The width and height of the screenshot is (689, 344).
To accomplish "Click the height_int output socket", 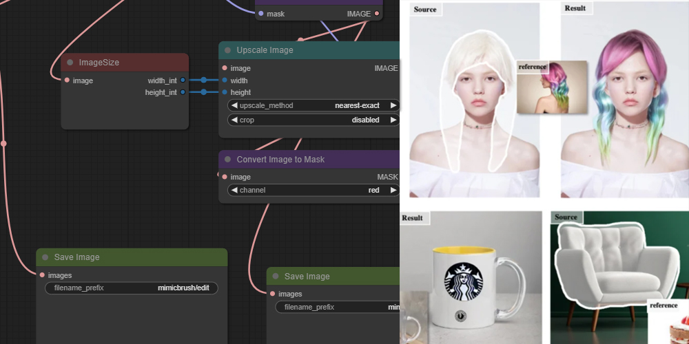I will (x=183, y=92).
